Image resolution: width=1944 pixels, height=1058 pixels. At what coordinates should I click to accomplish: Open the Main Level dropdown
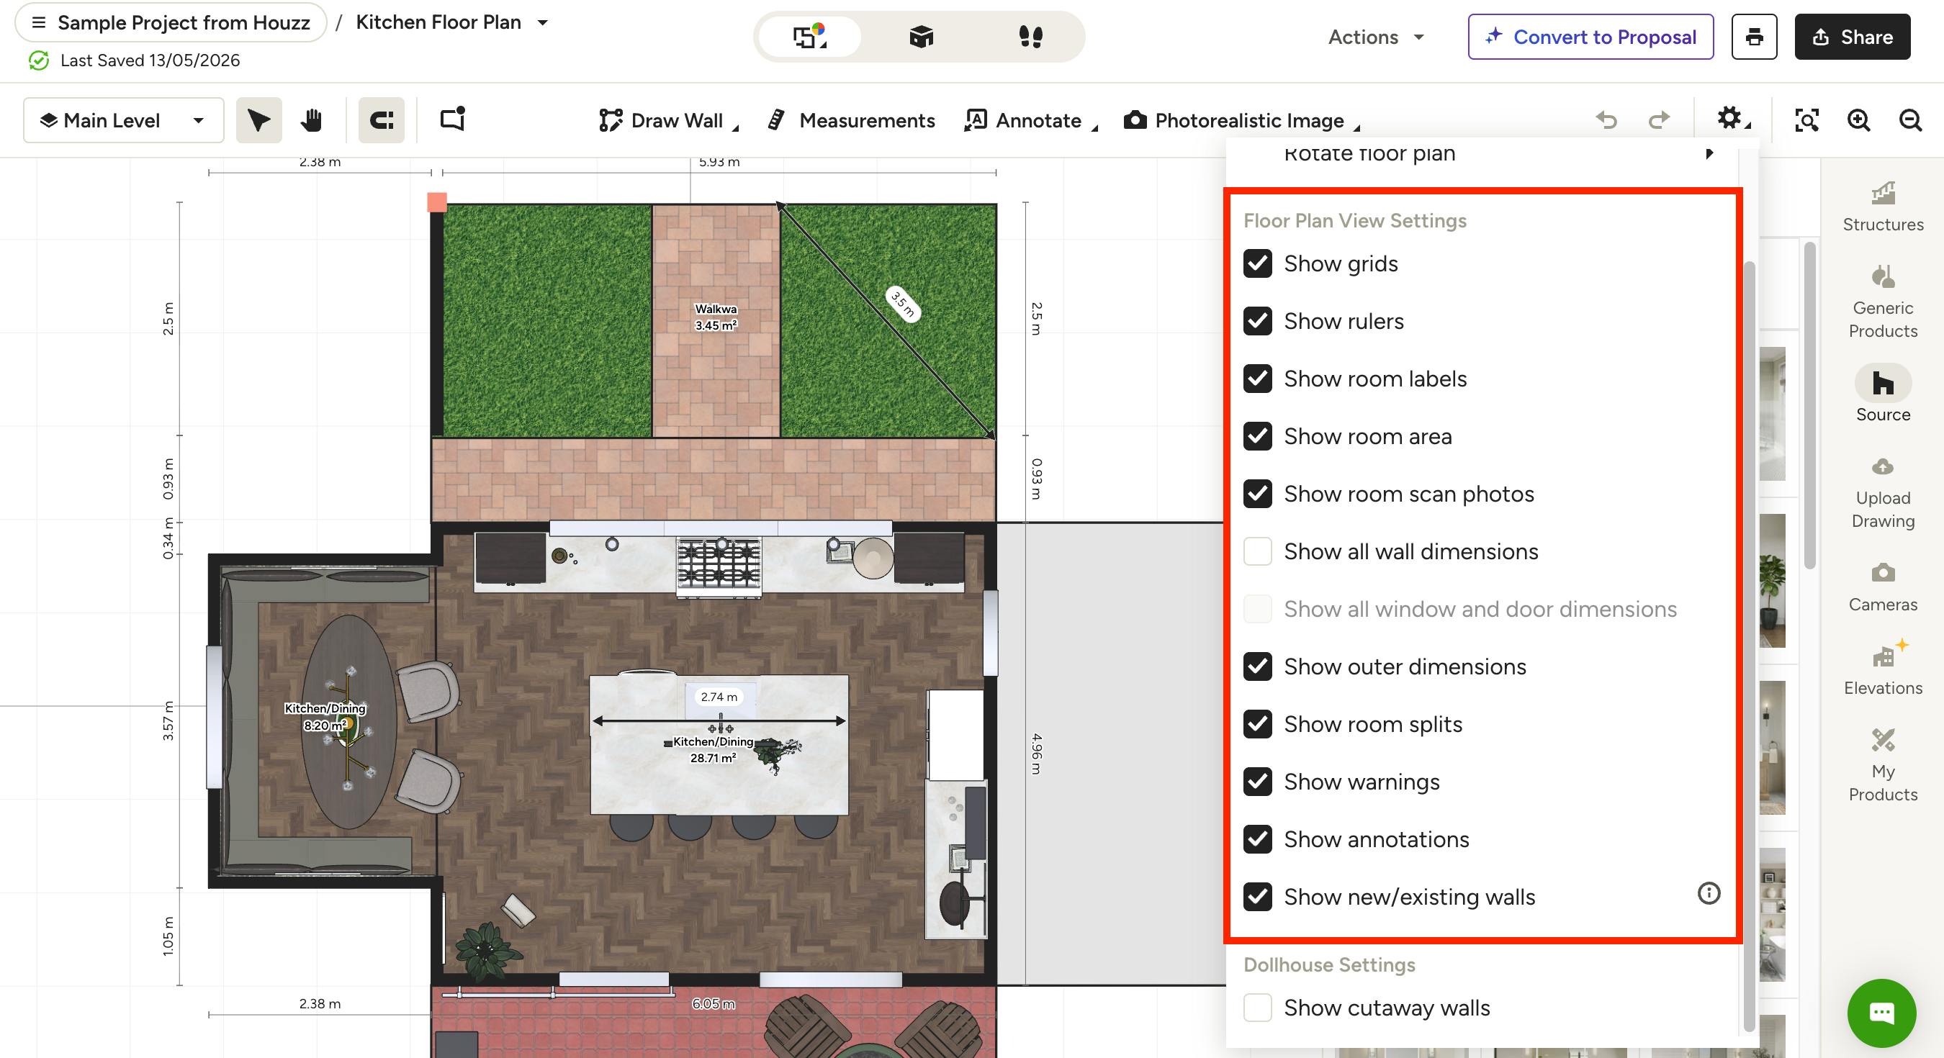(x=124, y=120)
